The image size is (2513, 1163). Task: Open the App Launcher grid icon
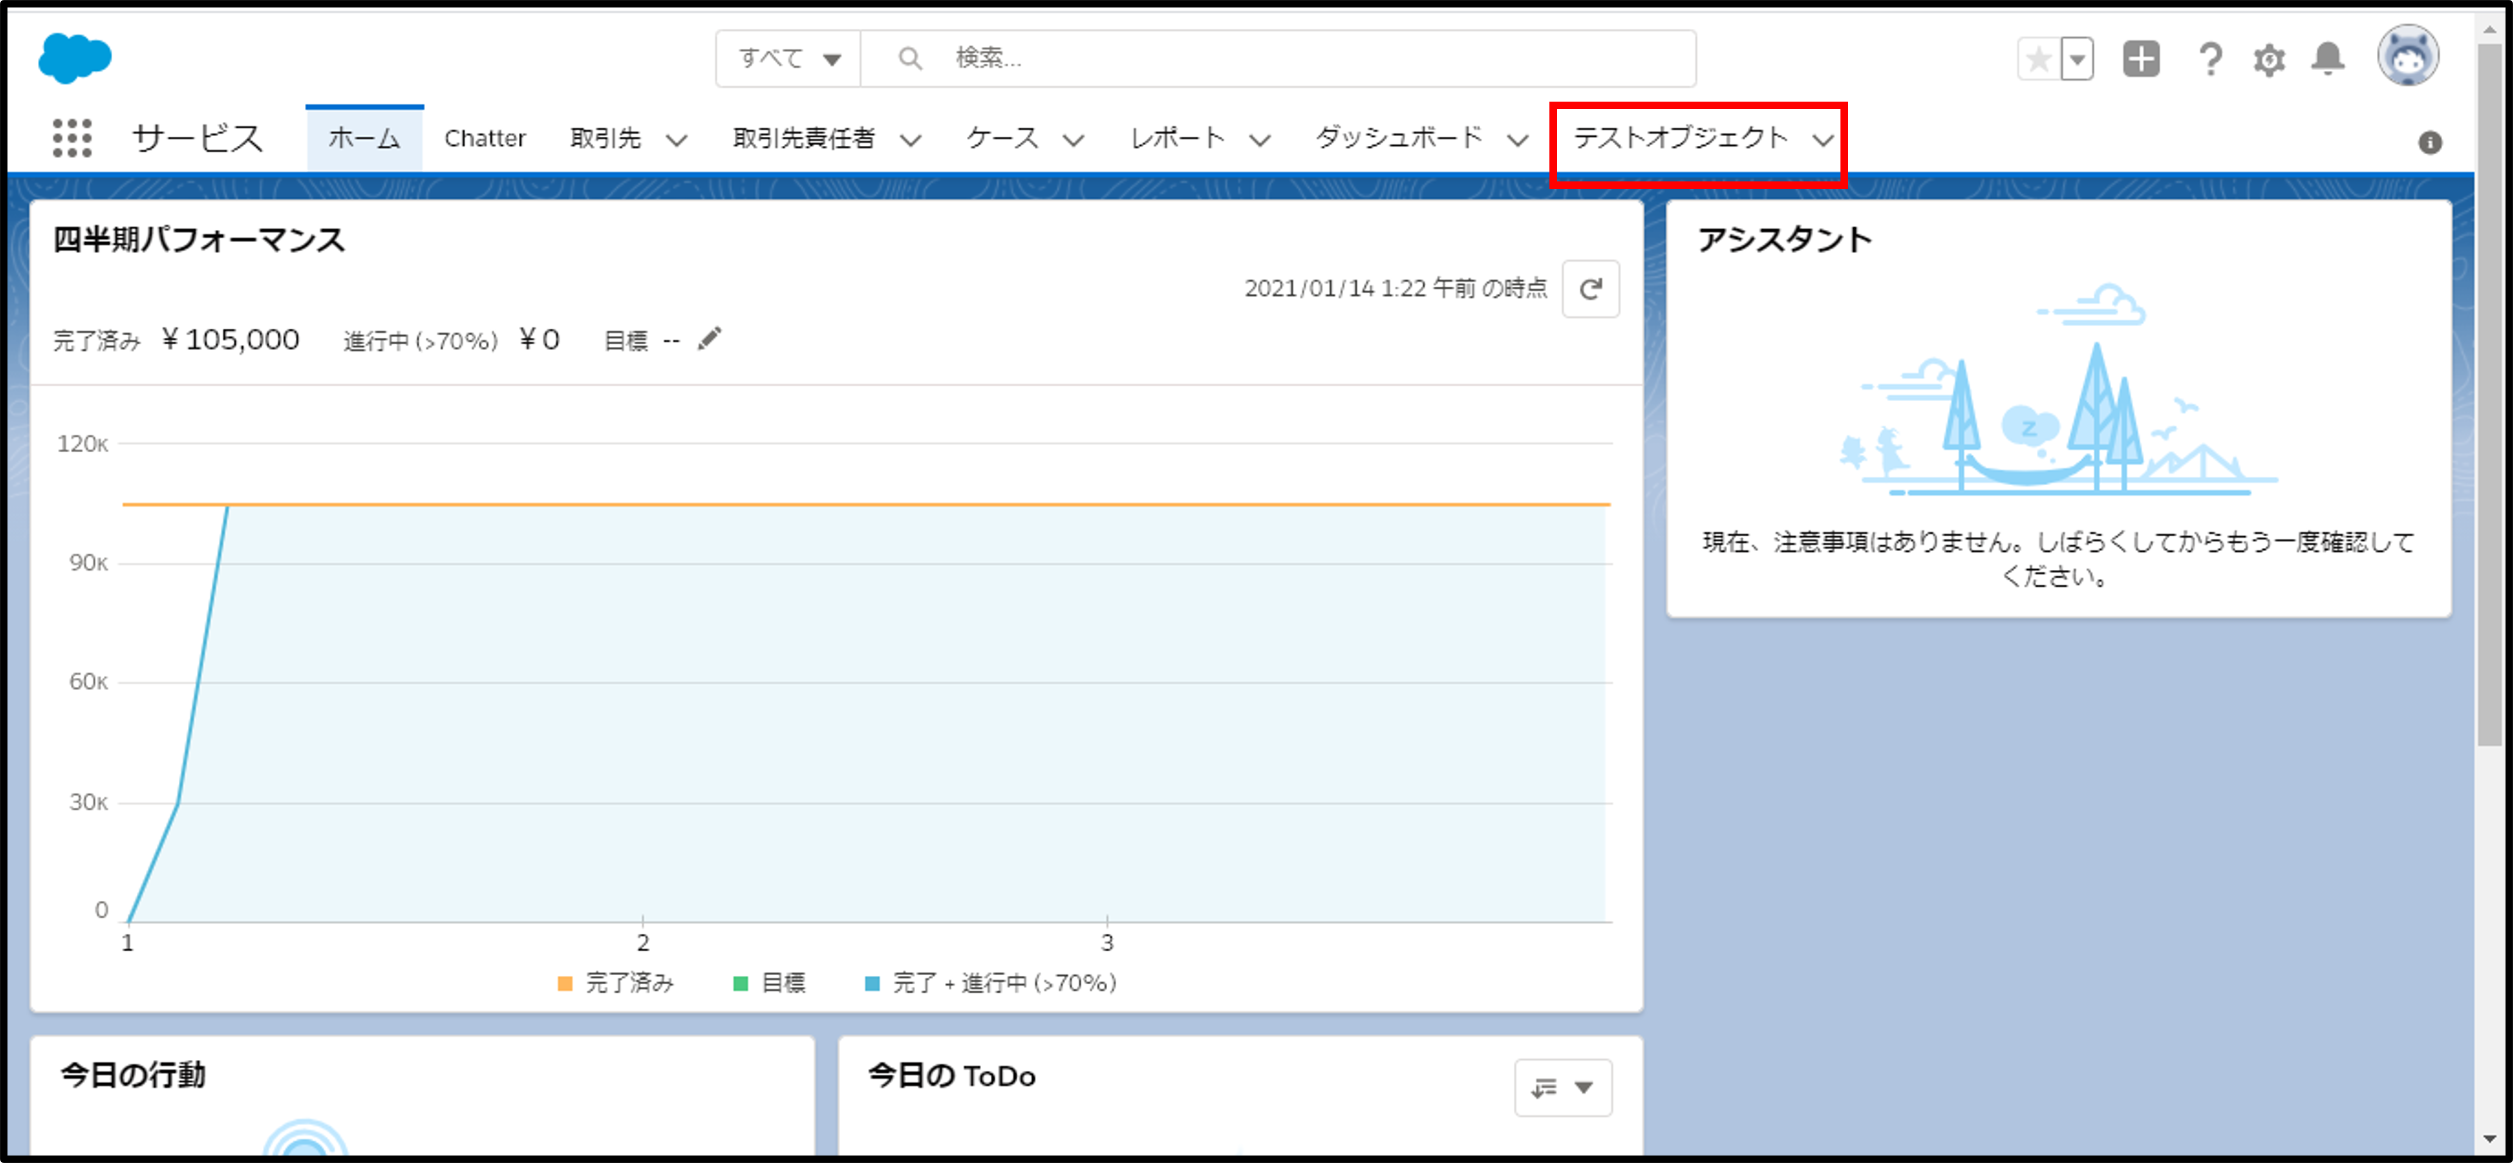pyautogui.click(x=72, y=138)
